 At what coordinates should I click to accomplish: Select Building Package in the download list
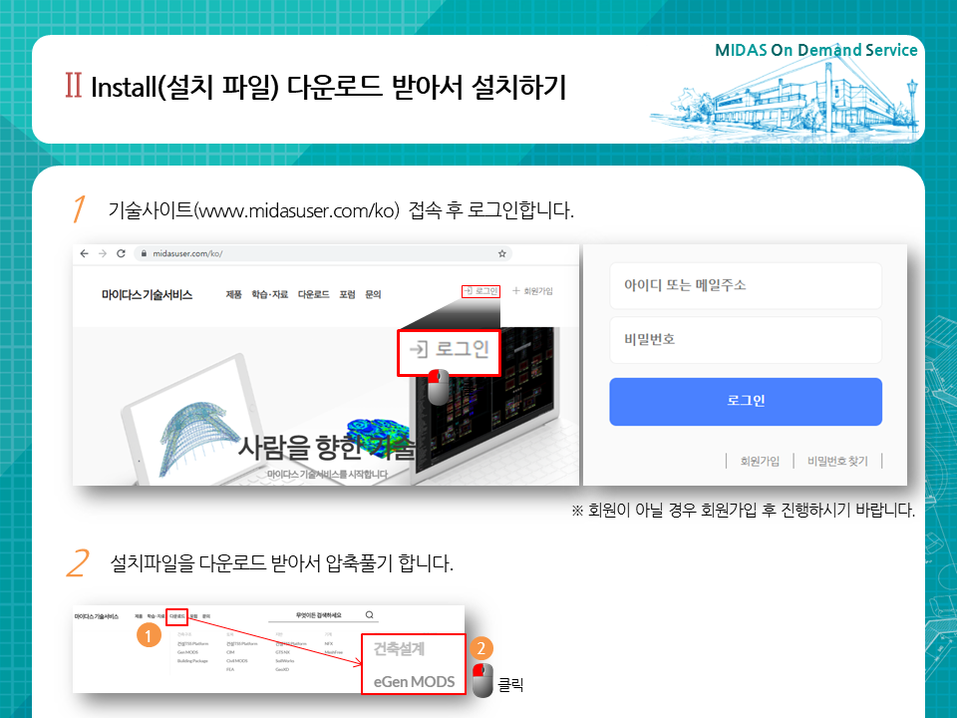click(x=192, y=660)
